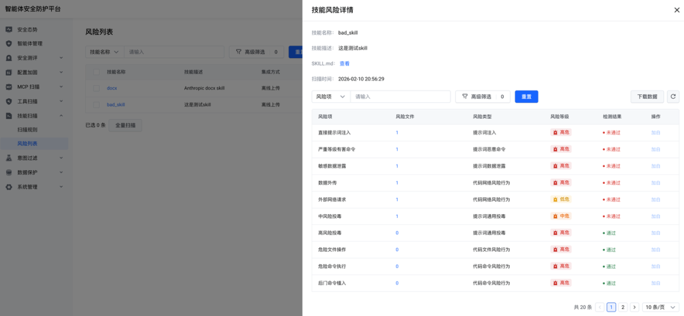Toggle the select-all checkbox in 风险列表 header
Screen dimensions: 684x316
tap(96, 72)
